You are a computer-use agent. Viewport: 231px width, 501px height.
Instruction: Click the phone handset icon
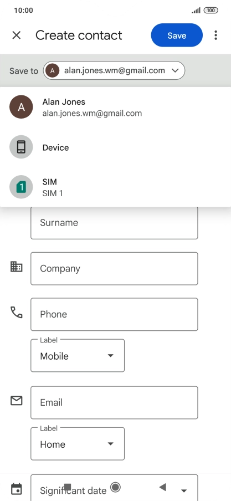point(16,312)
